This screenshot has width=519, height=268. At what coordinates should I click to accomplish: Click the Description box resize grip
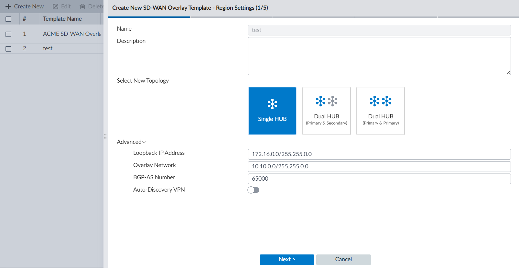click(508, 73)
